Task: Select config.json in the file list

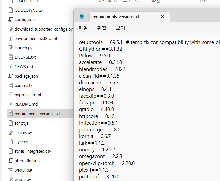Action: click(x=25, y=20)
